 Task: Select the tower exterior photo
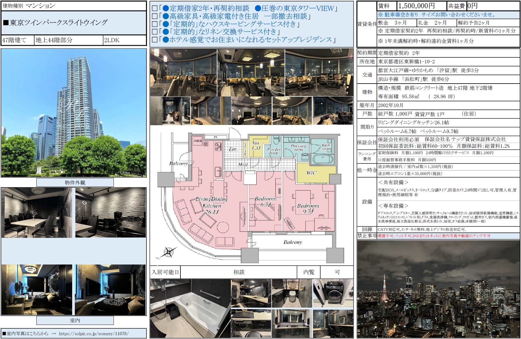click(x=74, y=113)
